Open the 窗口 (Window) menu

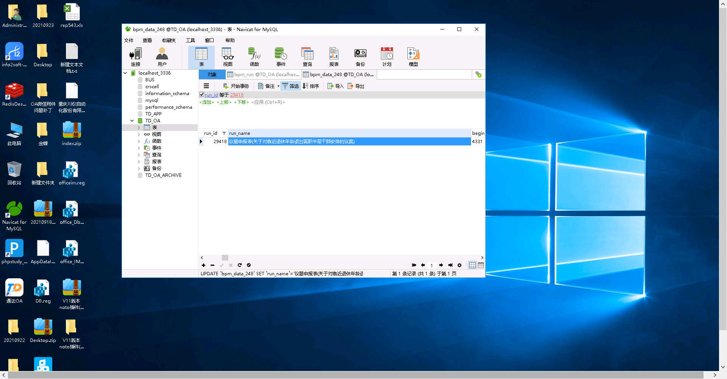[209, 40]
